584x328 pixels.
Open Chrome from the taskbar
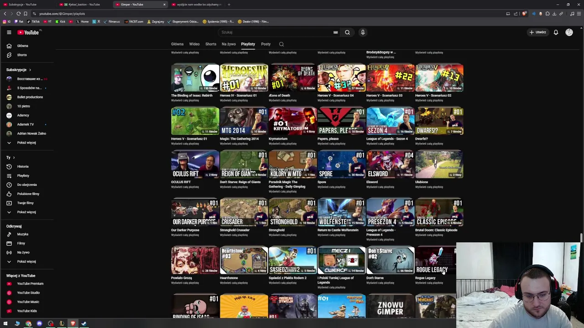pyautogui.click(x=28, y=323)
